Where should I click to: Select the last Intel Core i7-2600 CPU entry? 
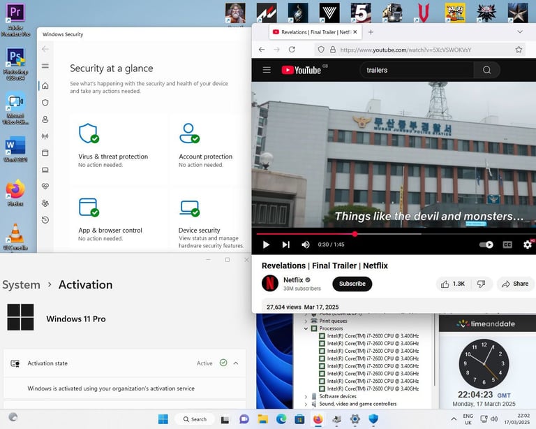368,388
